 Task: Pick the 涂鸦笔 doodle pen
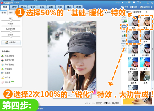pyautogui.click(x=6, y=78)
